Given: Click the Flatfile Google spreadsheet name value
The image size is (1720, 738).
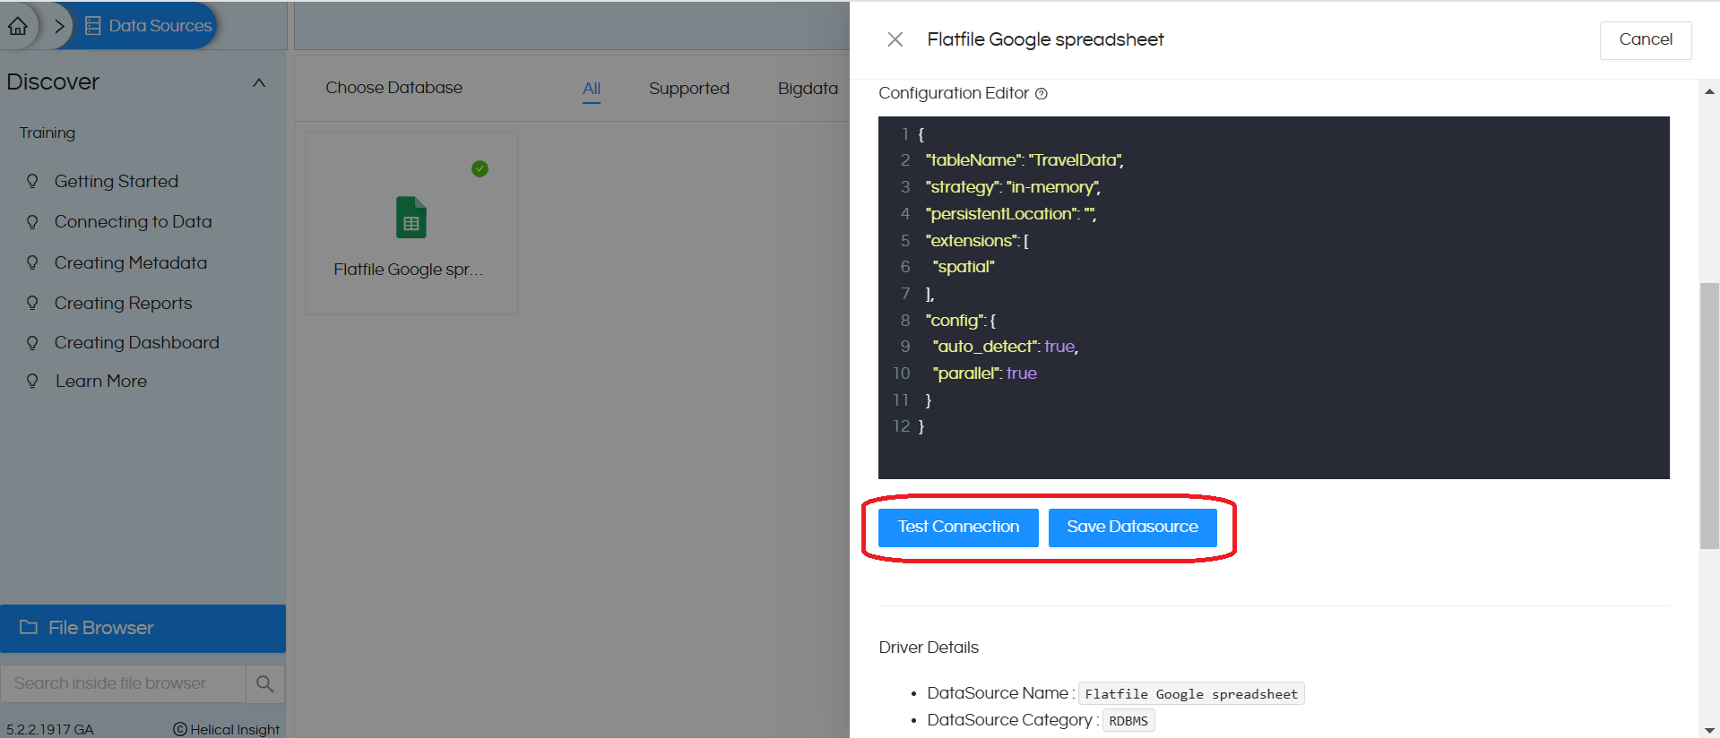Looking at the screenshot, I should 1191,694.
